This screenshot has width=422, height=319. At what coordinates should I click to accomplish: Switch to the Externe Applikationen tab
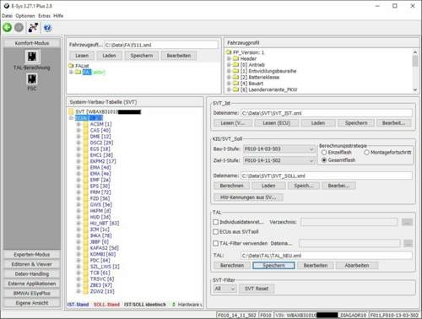32,284
